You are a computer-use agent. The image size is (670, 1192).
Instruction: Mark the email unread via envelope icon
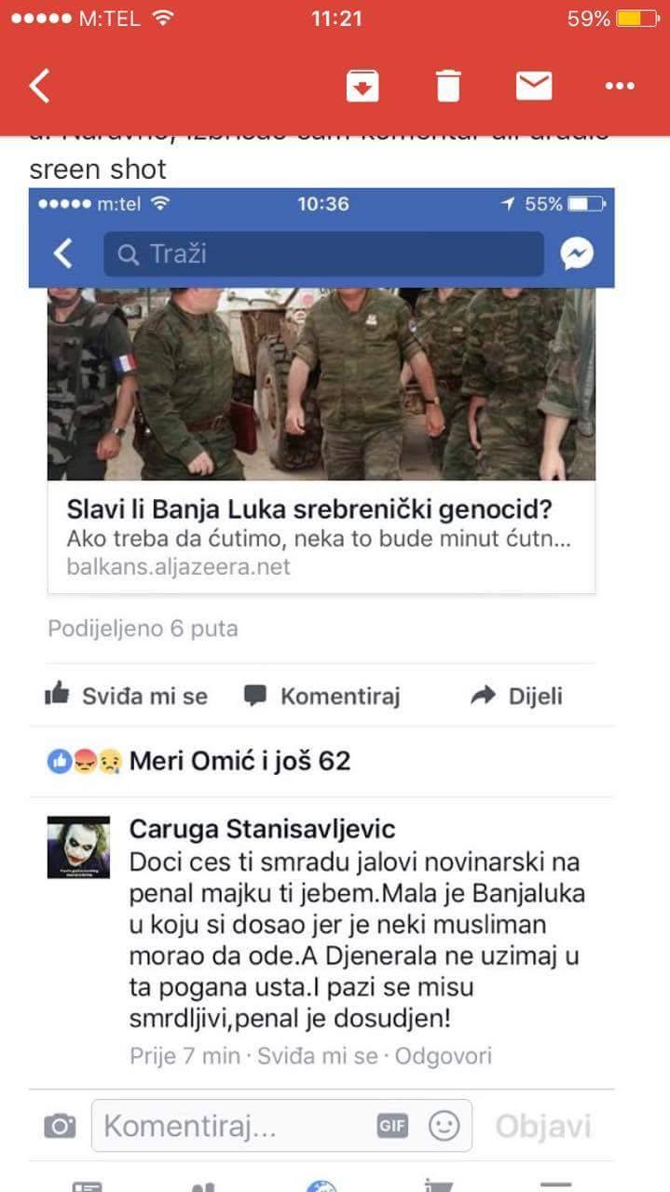coord(534,87)
